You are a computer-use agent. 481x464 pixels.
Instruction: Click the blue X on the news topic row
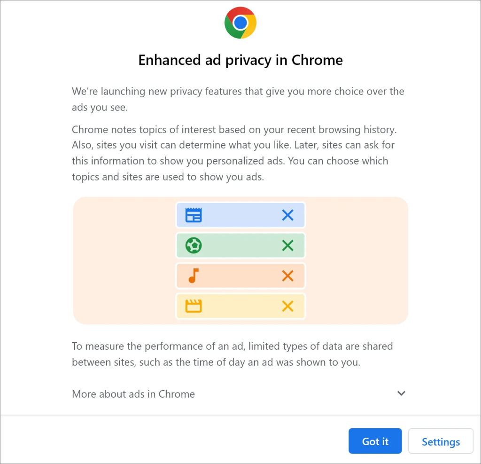pos(287,215)
